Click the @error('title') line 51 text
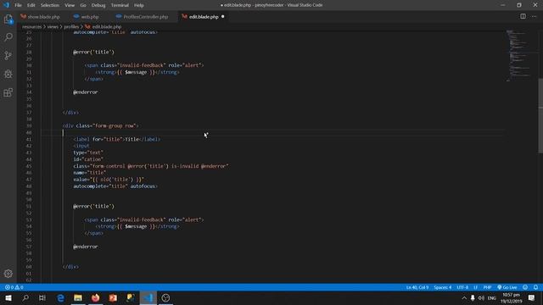 tap(93, 206)
